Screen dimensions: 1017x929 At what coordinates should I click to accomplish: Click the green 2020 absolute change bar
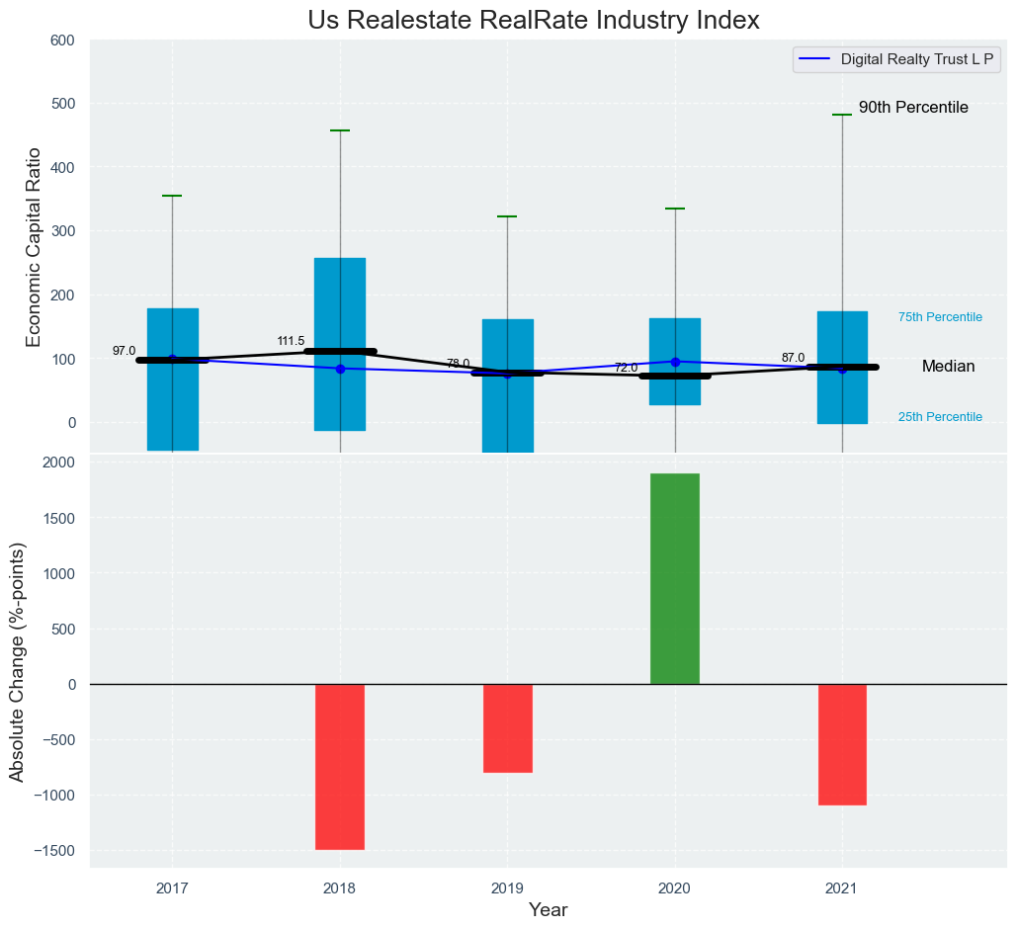675,578
